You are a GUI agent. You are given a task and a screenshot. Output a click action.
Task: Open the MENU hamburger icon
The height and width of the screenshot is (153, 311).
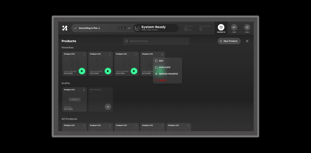pyautogui.click(x=247, y=27)
